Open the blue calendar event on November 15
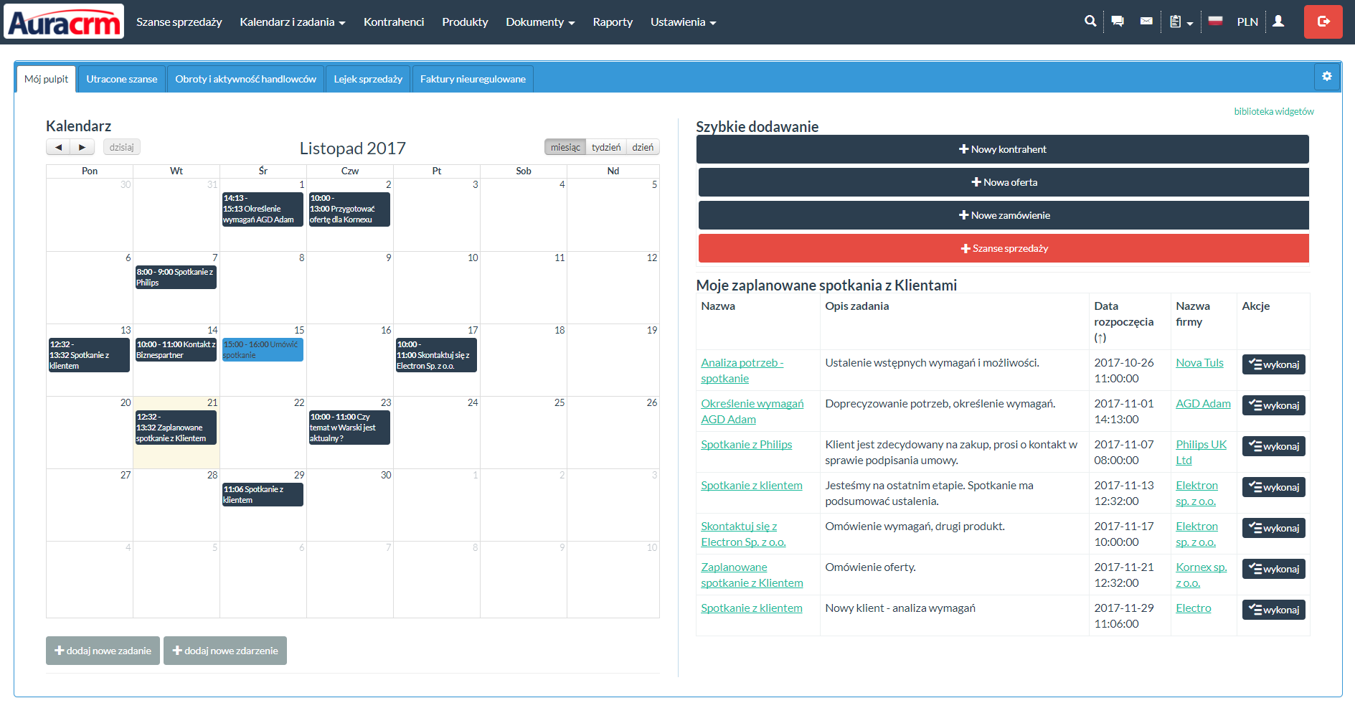The image size is (1355, 708). (263, 350)
